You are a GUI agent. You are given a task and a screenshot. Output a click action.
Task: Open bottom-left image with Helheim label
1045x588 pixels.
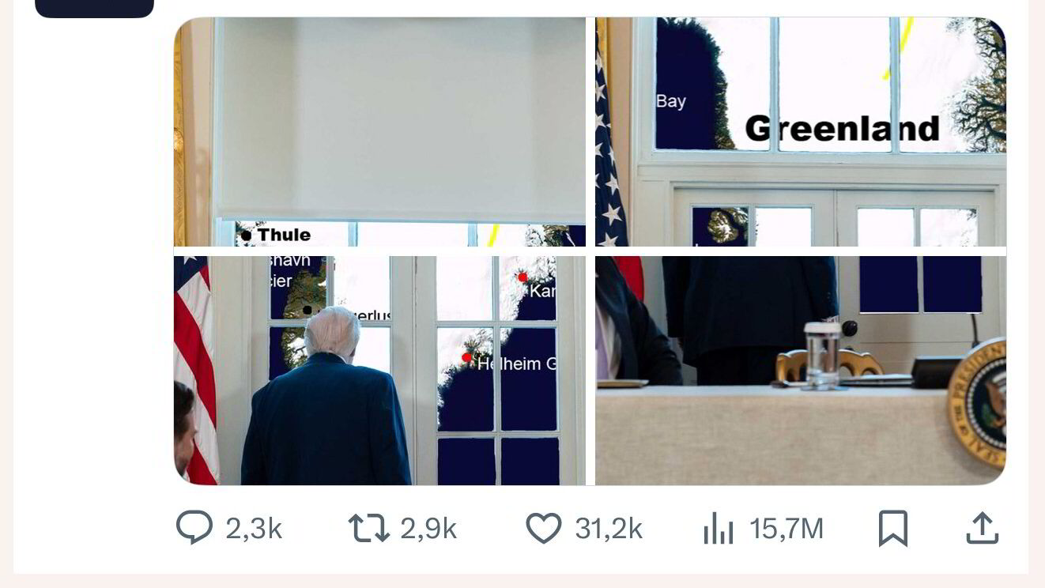tap(380, 371)
